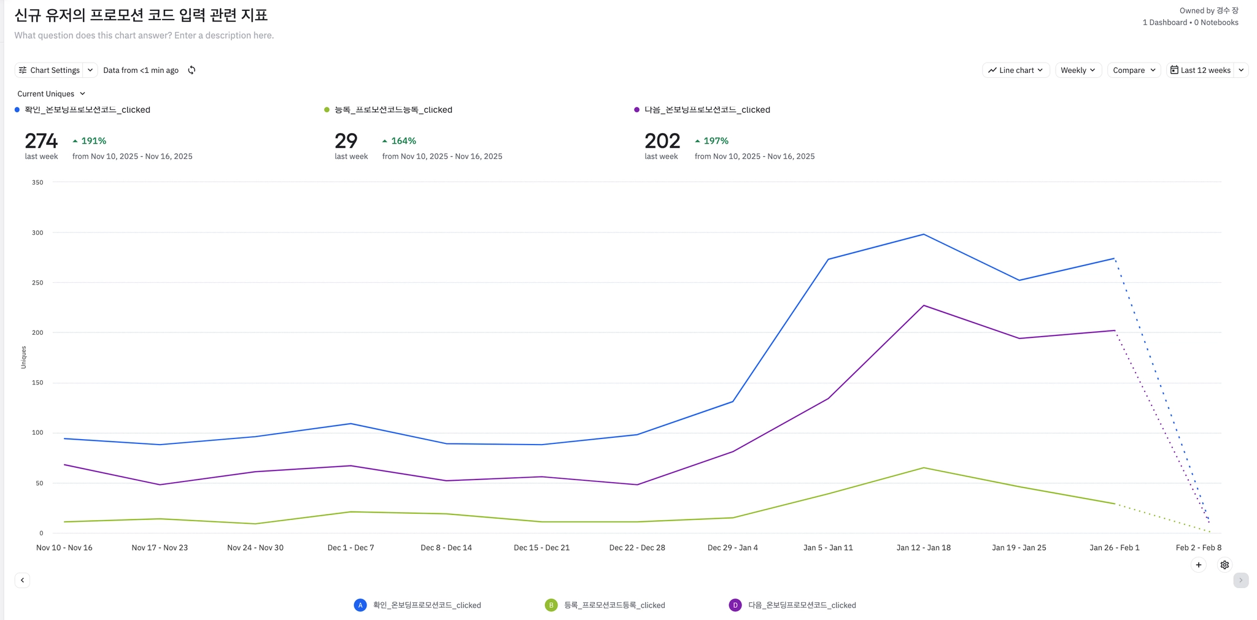The image size is (1257, 620).
Task: Expand arrow next to Last 12 weeks
Action: point(1241,70)
